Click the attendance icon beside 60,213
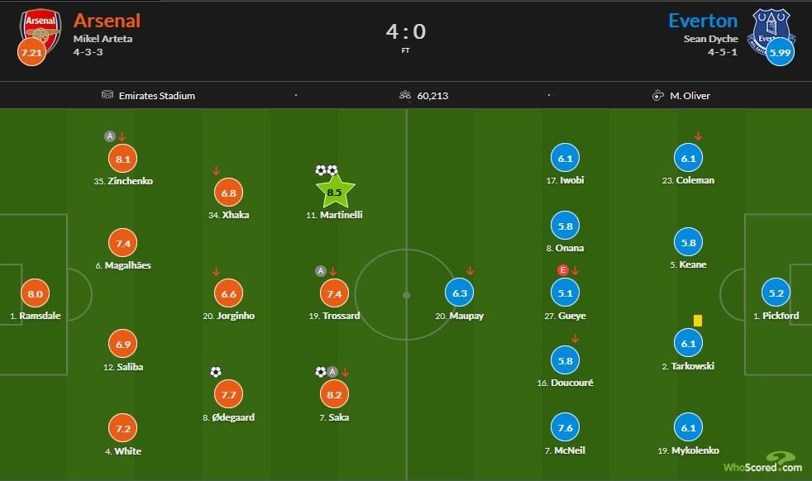 click(x=405, y=95)
